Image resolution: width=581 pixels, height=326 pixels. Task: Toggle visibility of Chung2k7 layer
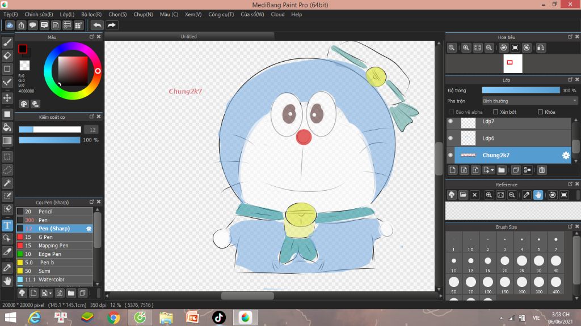click(451, 155)
